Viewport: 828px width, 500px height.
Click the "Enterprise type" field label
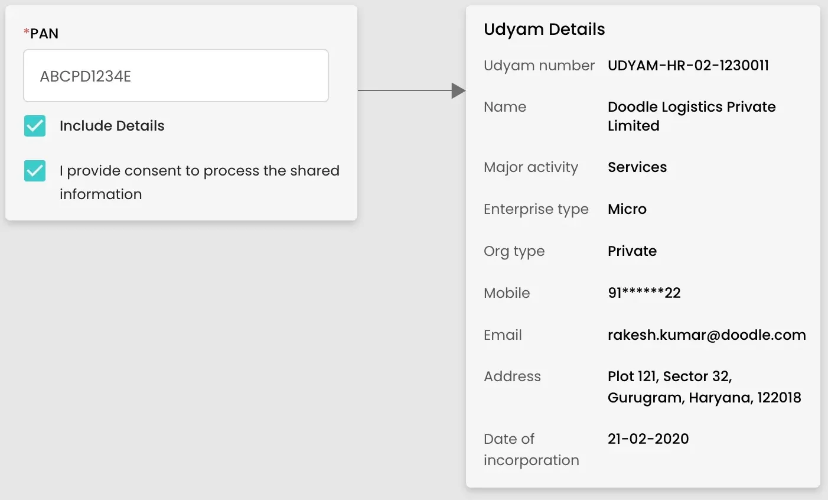point(536,209)
